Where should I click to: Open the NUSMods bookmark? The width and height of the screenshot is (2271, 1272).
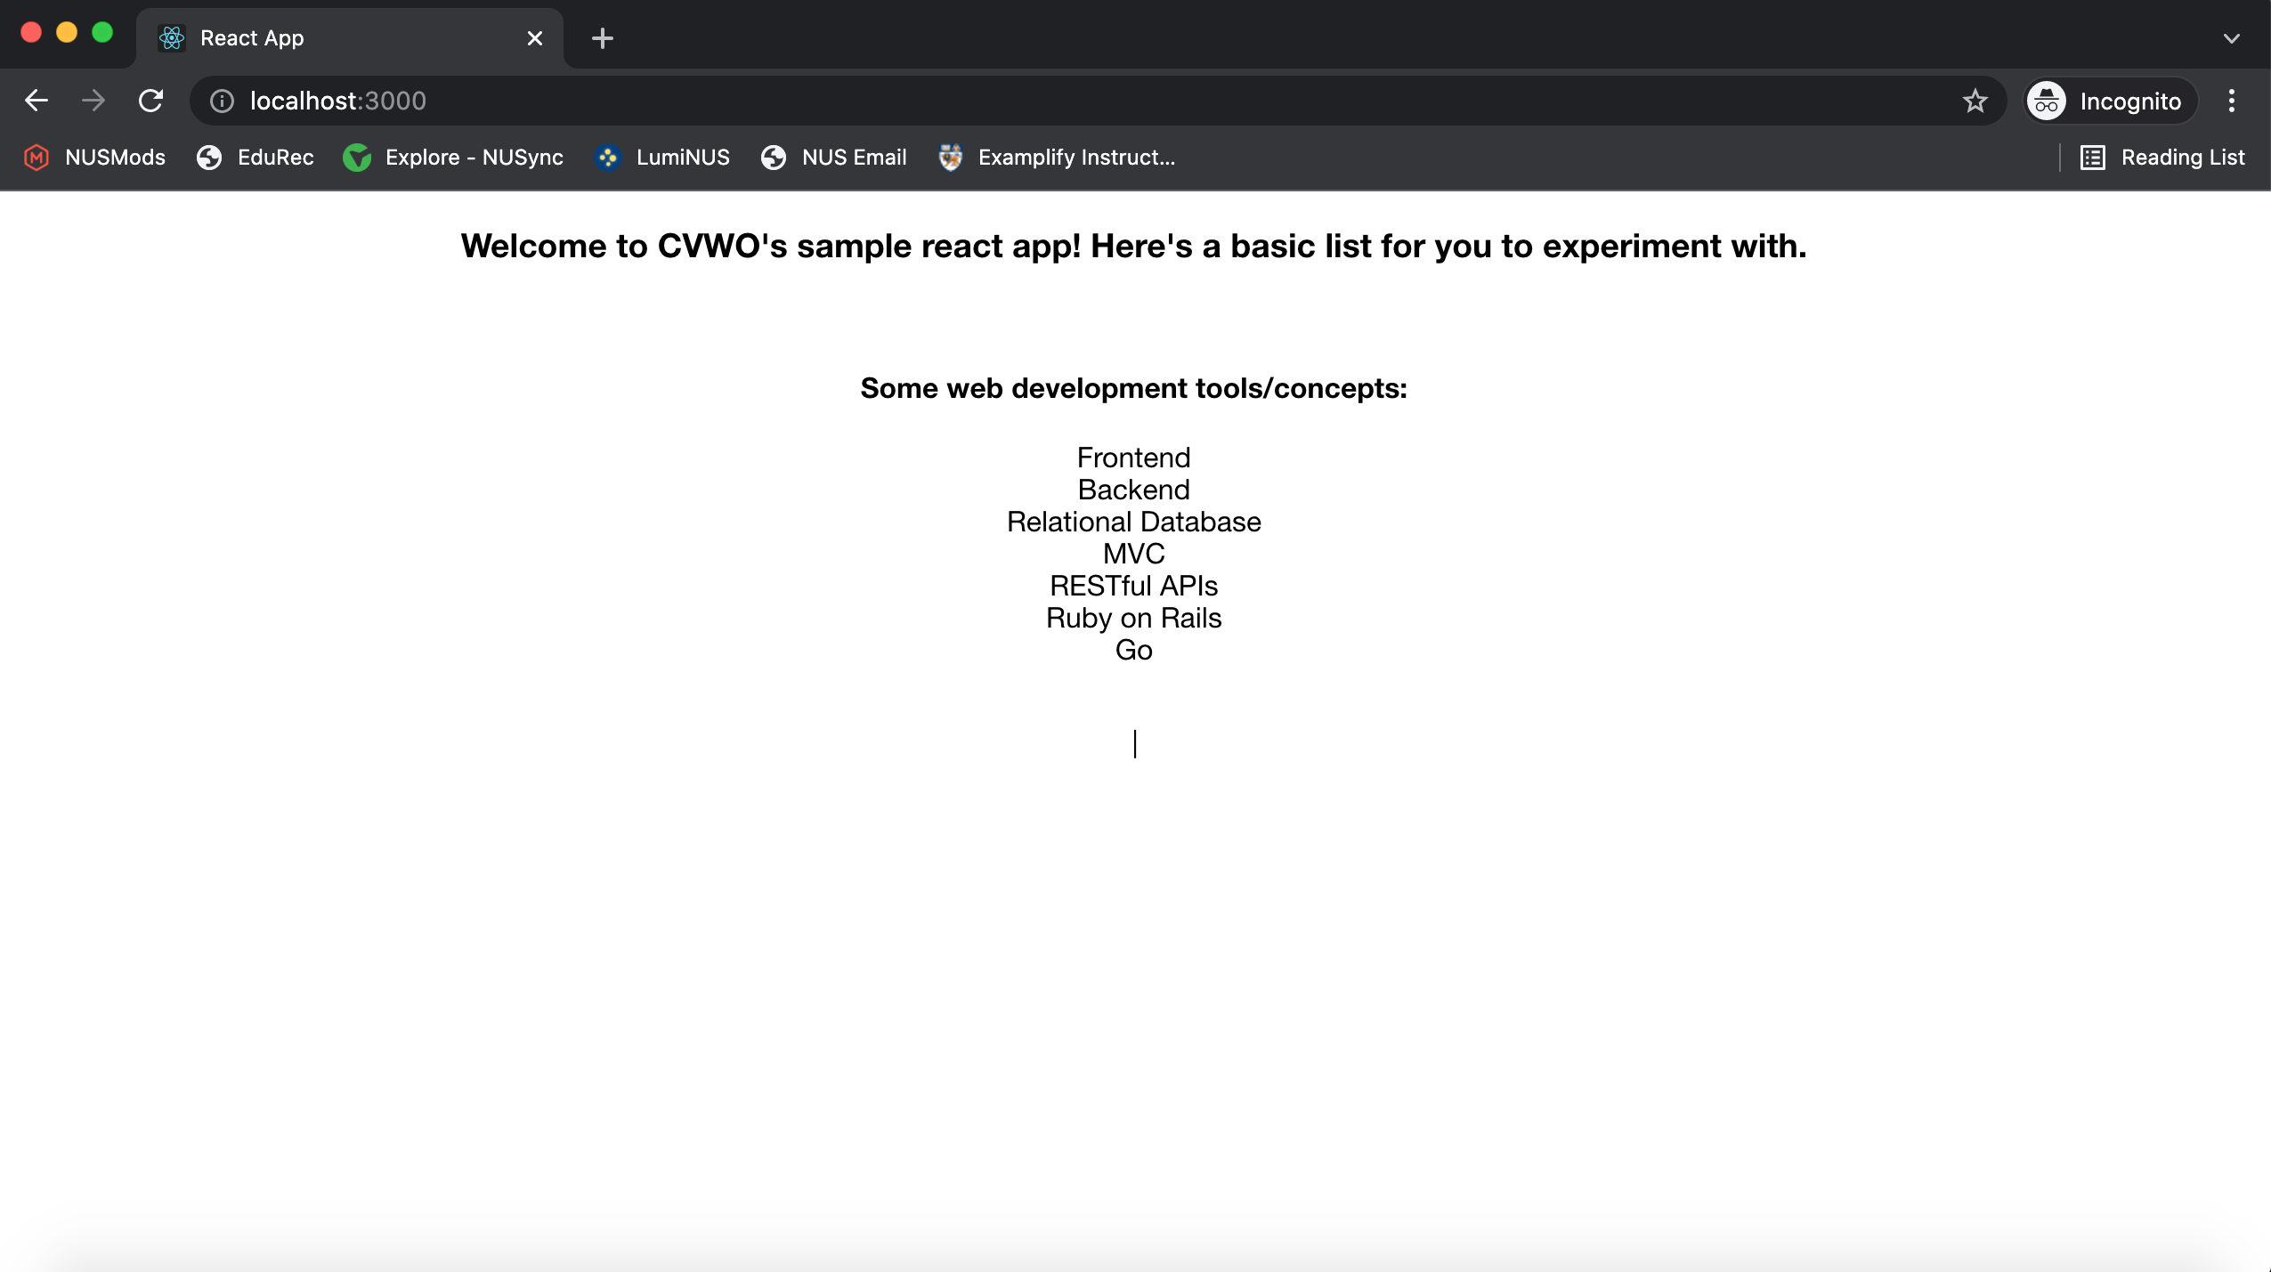tap(95, 158)
